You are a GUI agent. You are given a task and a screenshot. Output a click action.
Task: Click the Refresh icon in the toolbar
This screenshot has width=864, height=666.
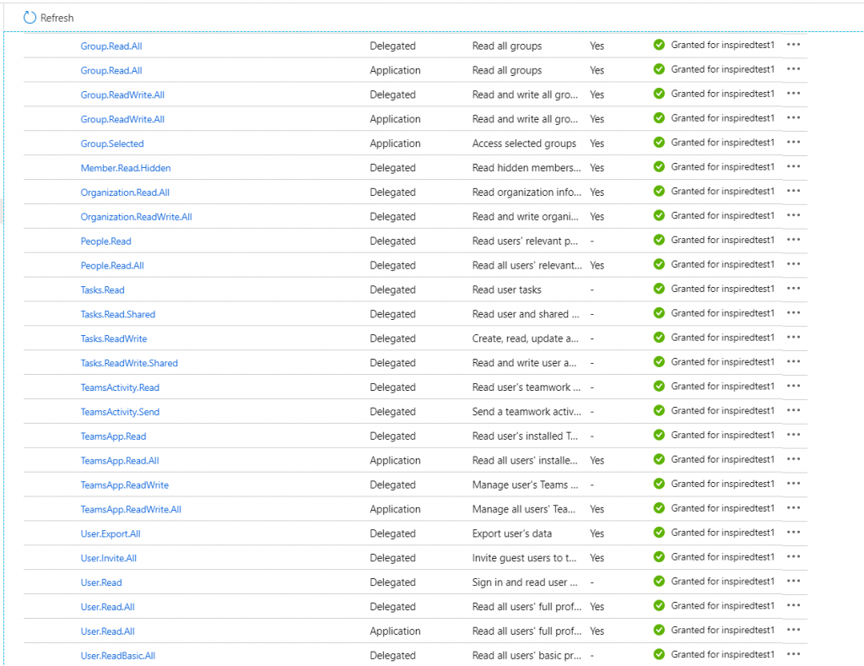[x=30, y=18]
